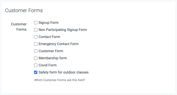Click the Customer Forms field label
The image size is (177, 95).
pos(19,27)
